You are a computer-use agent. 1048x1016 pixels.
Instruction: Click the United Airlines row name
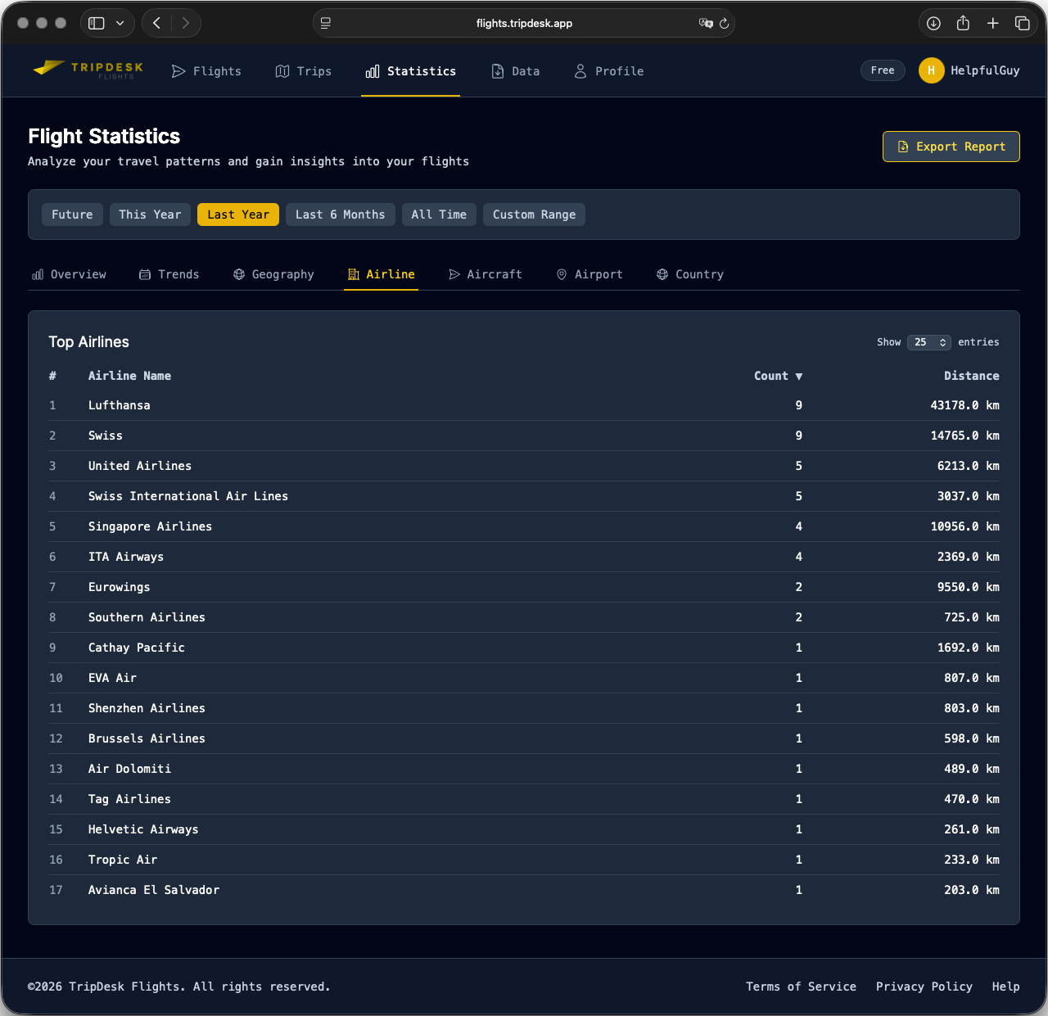click(x=140, y=466)
